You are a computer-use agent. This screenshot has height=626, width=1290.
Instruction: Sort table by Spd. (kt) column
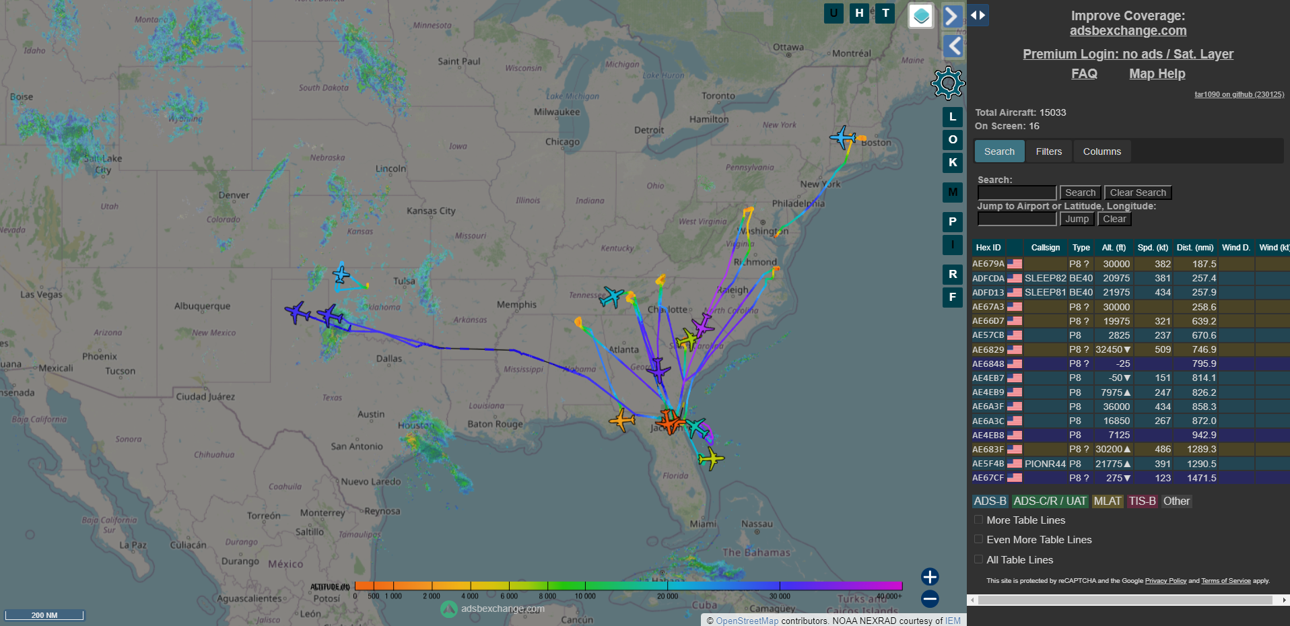tap(1153, 248)
